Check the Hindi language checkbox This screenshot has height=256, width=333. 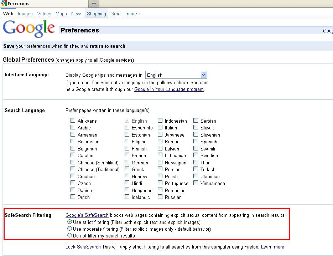(x=127, y=183)
